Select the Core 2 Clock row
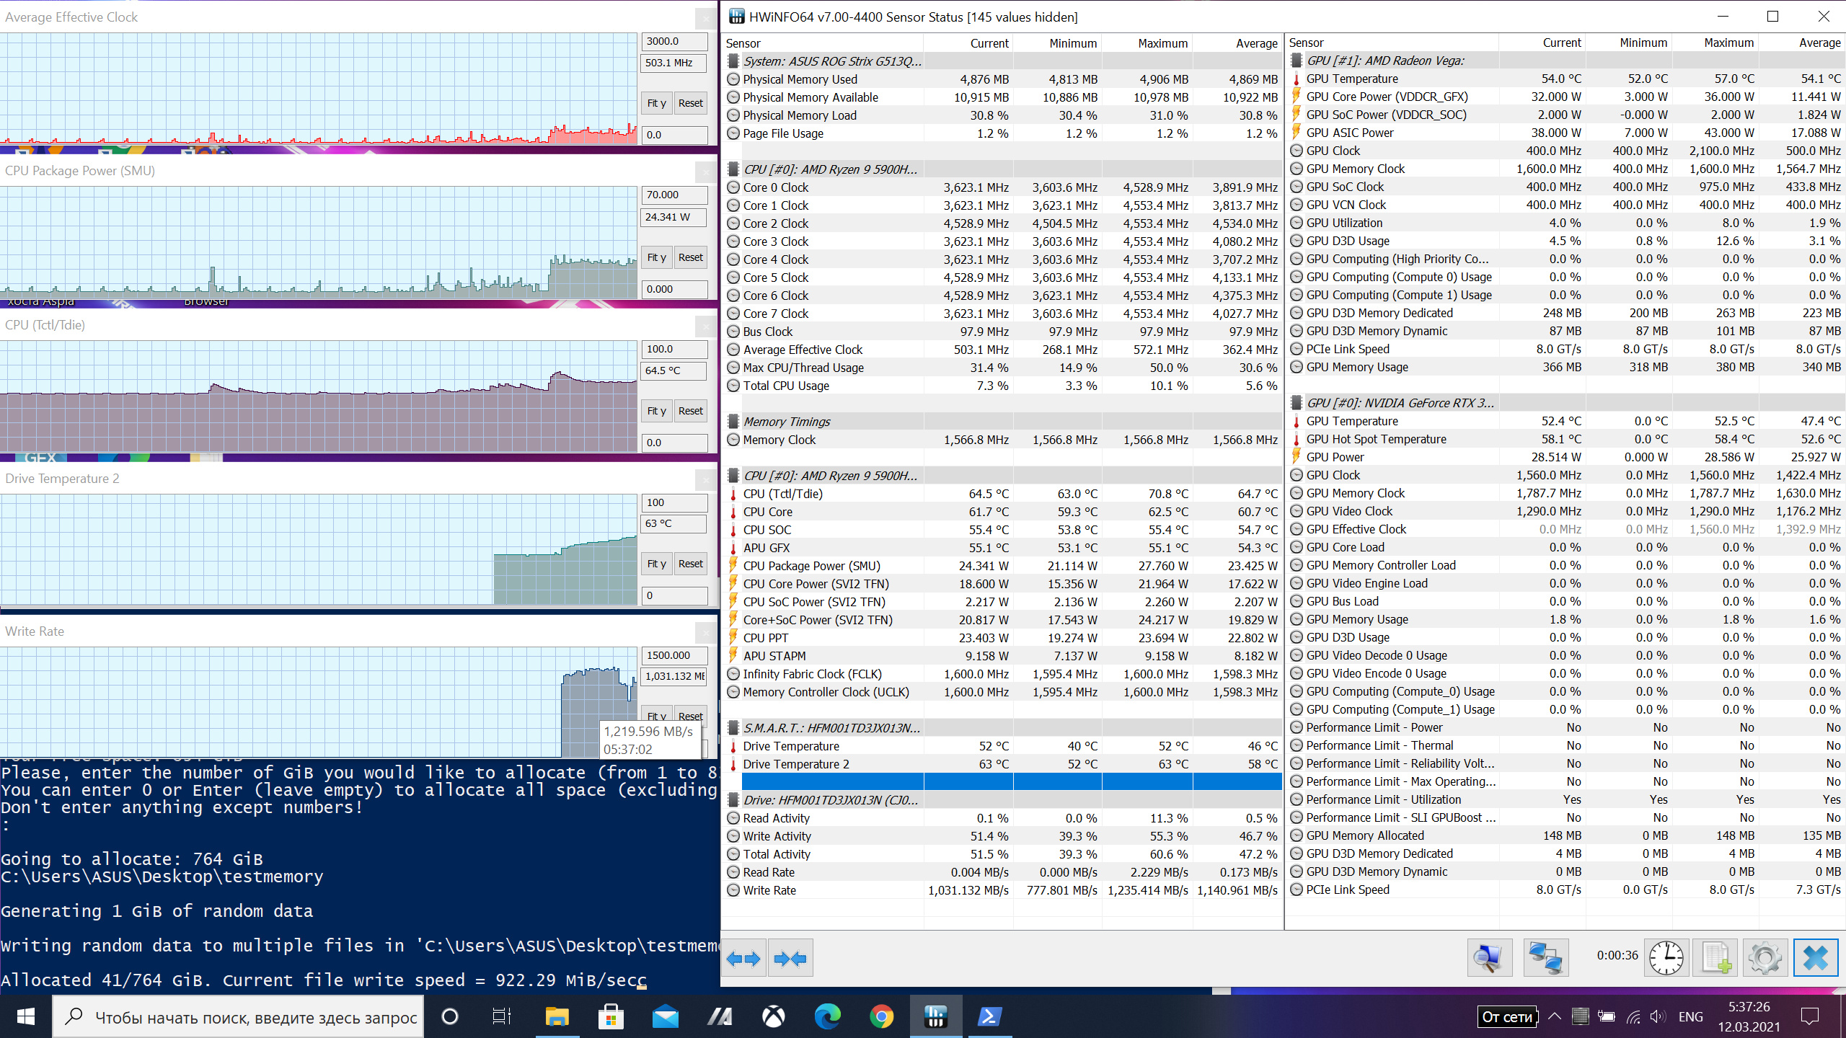Image resolution: width=1846 pixels, height=1038 pixels. 1002,223
